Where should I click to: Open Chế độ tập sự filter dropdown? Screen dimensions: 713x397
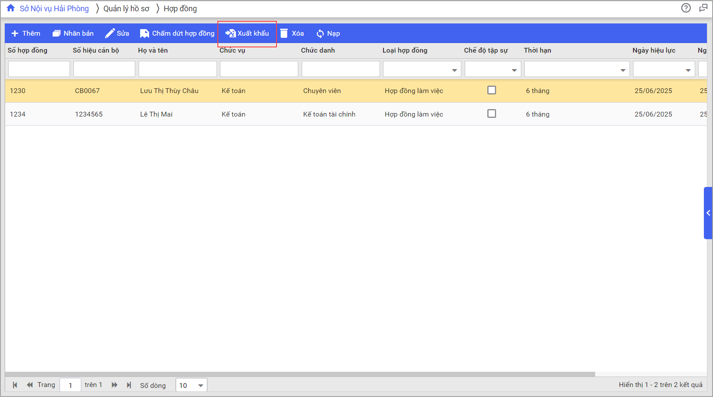[514, 70]
